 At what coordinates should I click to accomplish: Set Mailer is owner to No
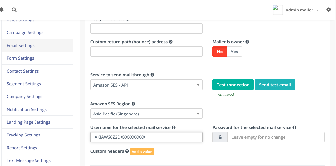click(x=220, y=52)
